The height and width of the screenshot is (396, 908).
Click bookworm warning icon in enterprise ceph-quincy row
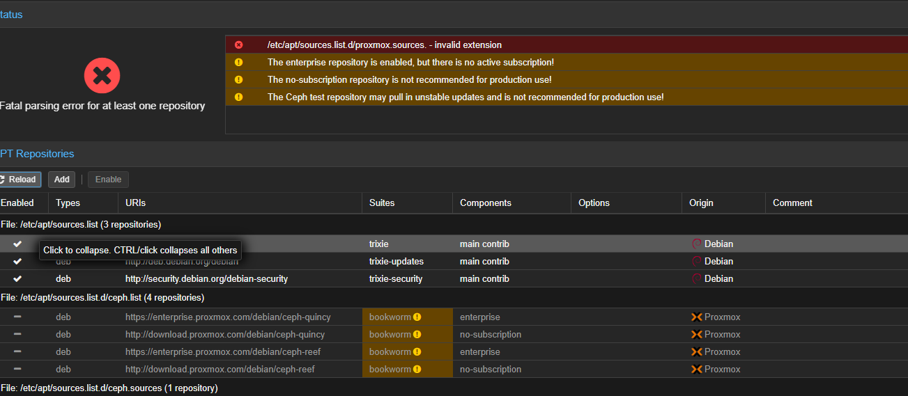pos(417,317)
